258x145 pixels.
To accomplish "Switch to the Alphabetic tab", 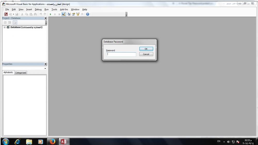I will pyautogui.click(x=8, y=72).
